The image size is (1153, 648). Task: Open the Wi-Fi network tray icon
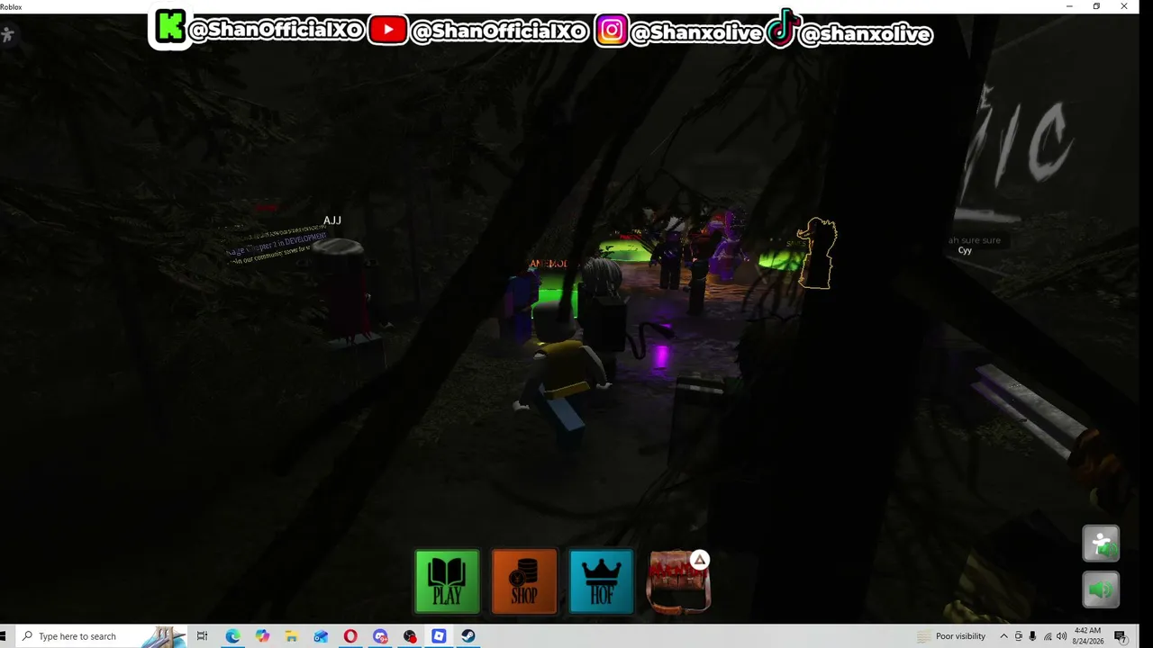pos(1047,636)
